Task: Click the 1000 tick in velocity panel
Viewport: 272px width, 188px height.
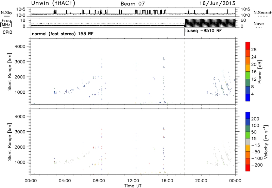Action: pyautogui.click(x=20, y=162)
